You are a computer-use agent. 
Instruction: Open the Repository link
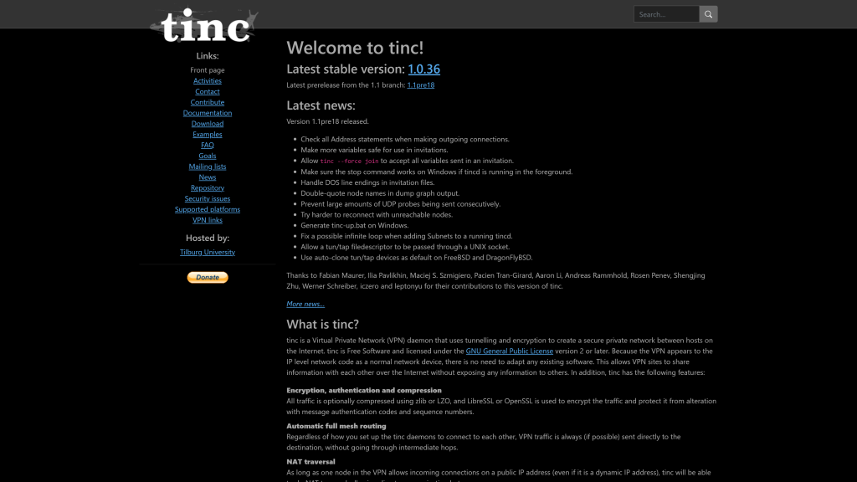[208, 188]
